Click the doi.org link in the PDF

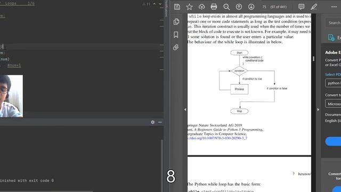click(217, 138)
